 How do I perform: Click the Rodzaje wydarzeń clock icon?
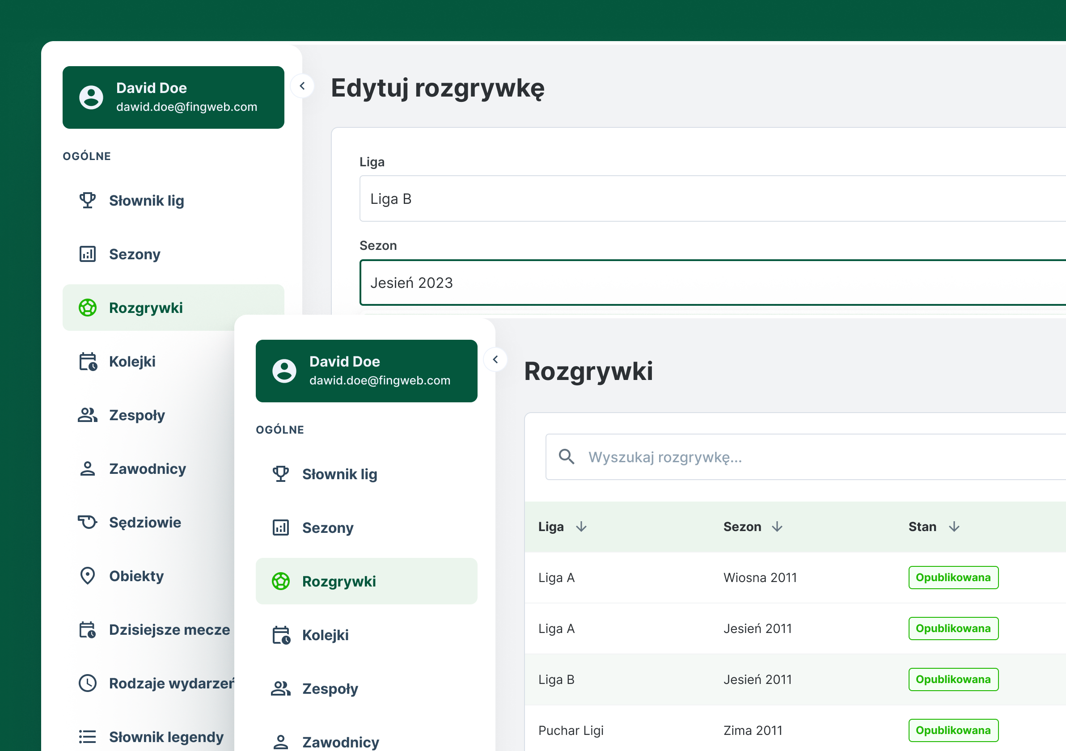87,683
